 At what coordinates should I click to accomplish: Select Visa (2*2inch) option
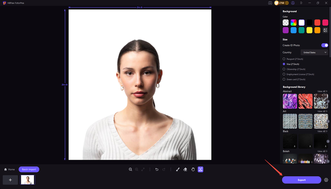[x=291, y=64]
